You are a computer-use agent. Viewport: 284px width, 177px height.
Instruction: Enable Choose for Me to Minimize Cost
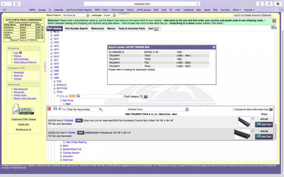pos(233,110)
